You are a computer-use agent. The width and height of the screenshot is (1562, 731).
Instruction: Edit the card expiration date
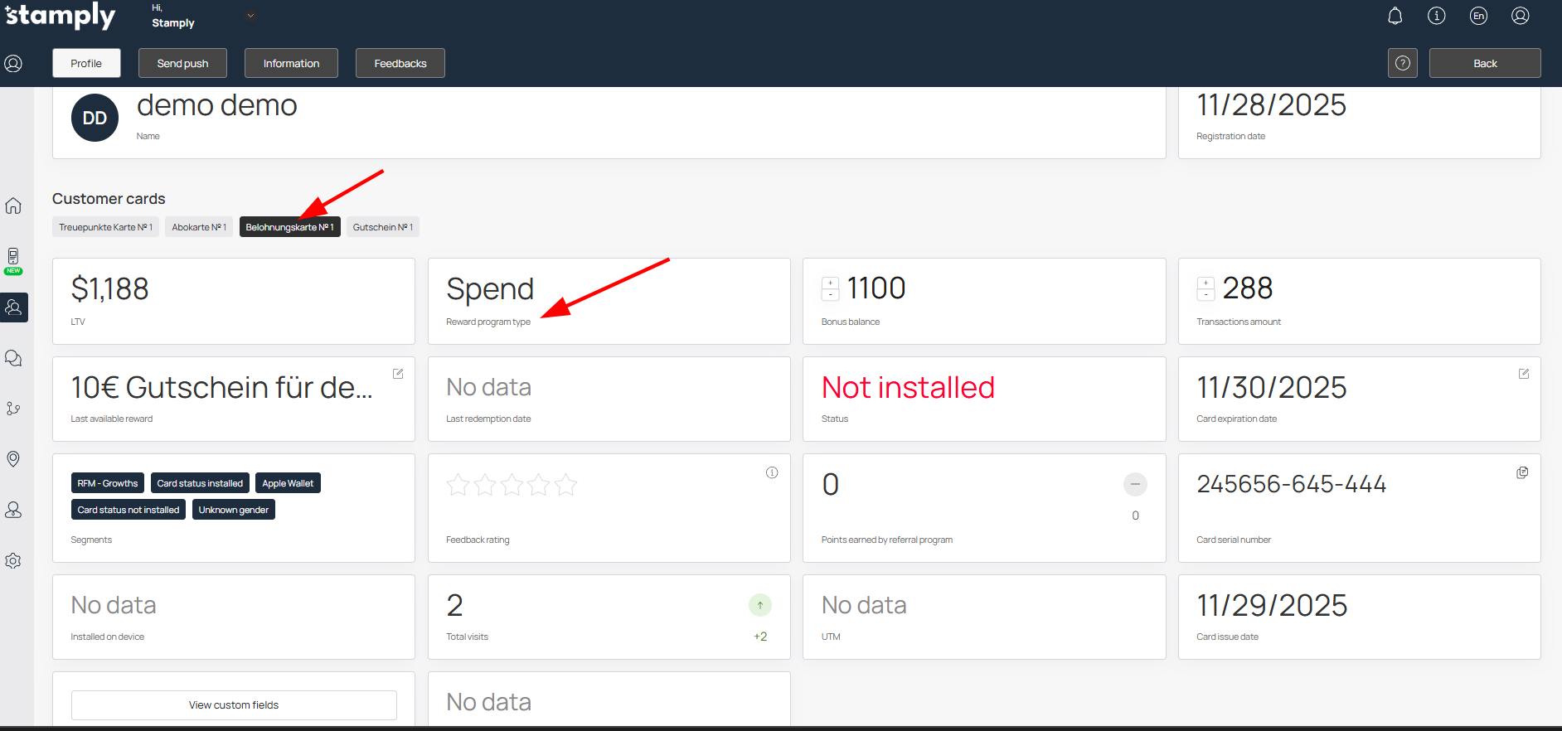1523,374
